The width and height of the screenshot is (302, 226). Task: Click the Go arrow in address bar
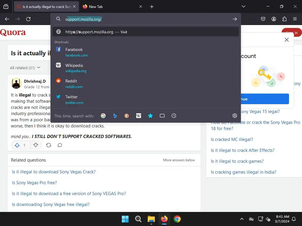click(x=234, y=19)
